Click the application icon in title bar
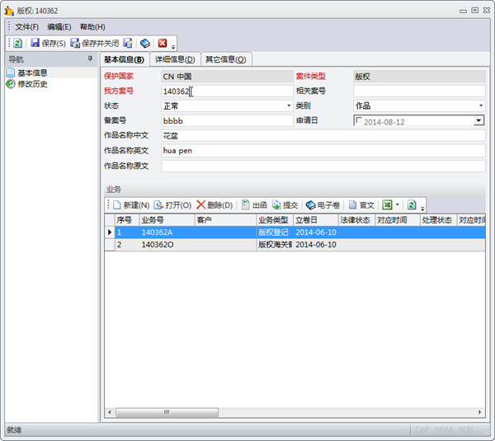 click(x=9, y=11)
